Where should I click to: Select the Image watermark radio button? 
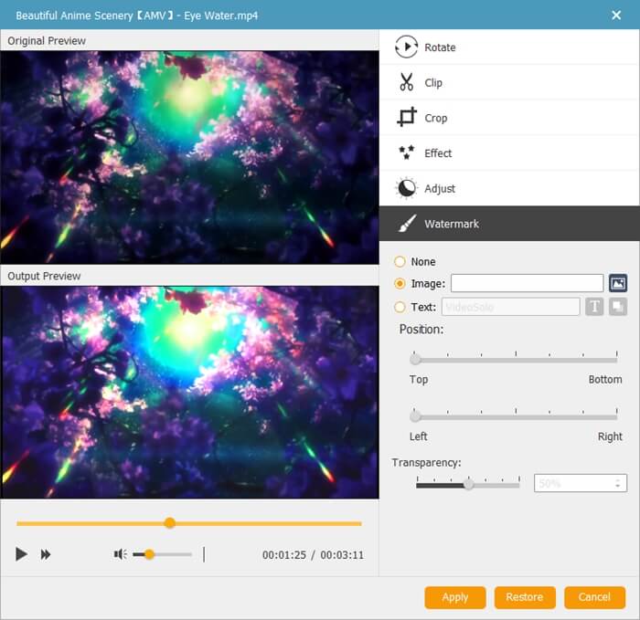click(400, 284)
